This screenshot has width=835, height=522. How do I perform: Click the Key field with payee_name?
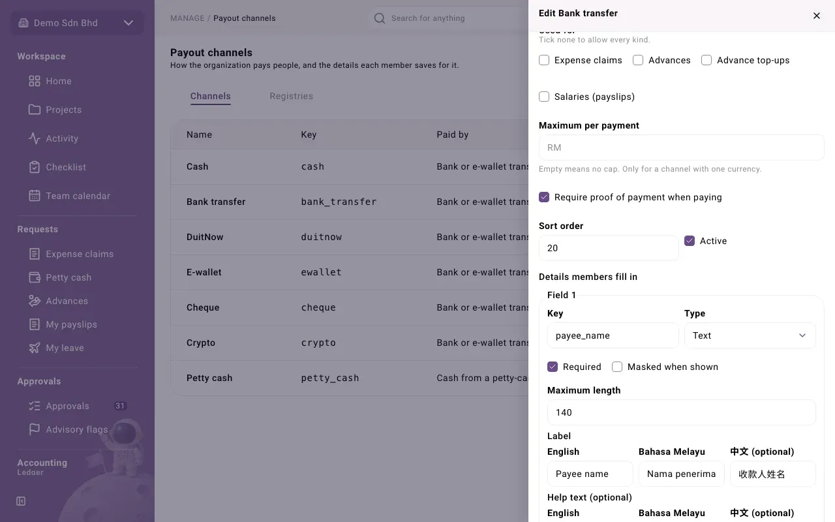613,335
